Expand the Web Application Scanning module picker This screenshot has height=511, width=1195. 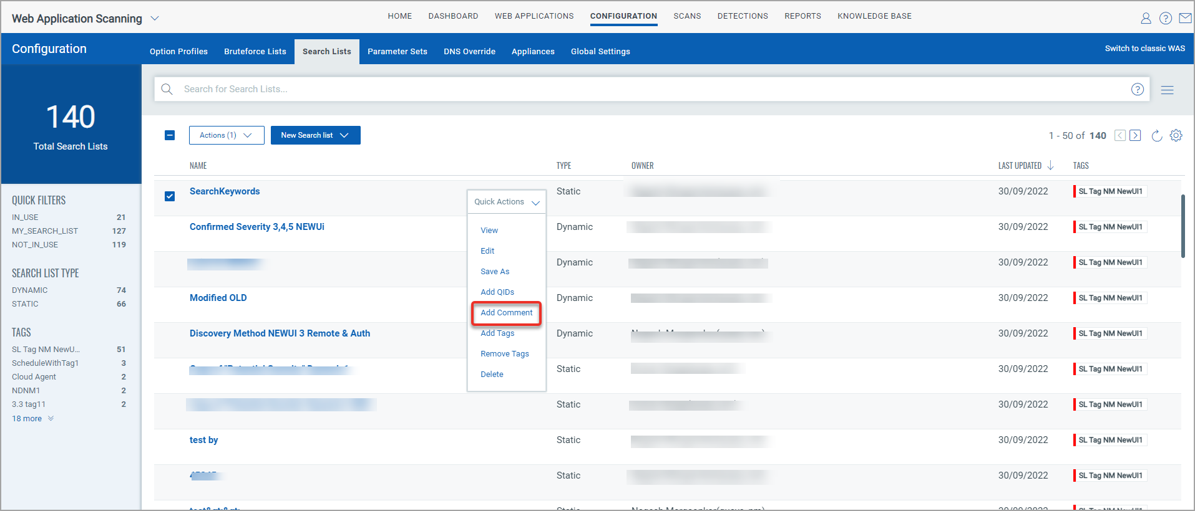pos(155,19)
